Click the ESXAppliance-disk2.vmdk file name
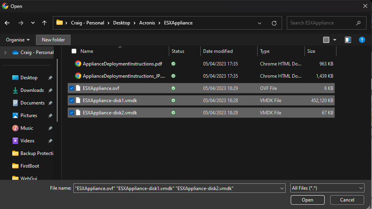372x209 pixels. click(110, 113)
